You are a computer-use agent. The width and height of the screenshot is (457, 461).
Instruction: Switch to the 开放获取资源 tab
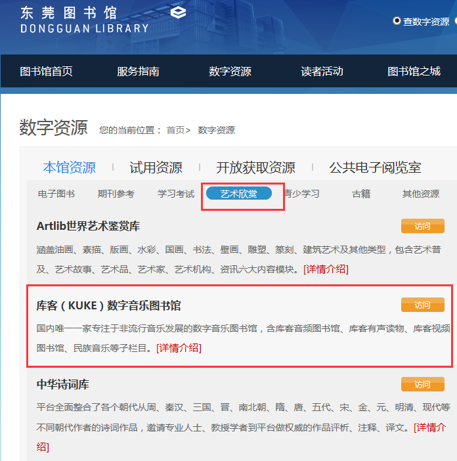(x=255, y=167)
